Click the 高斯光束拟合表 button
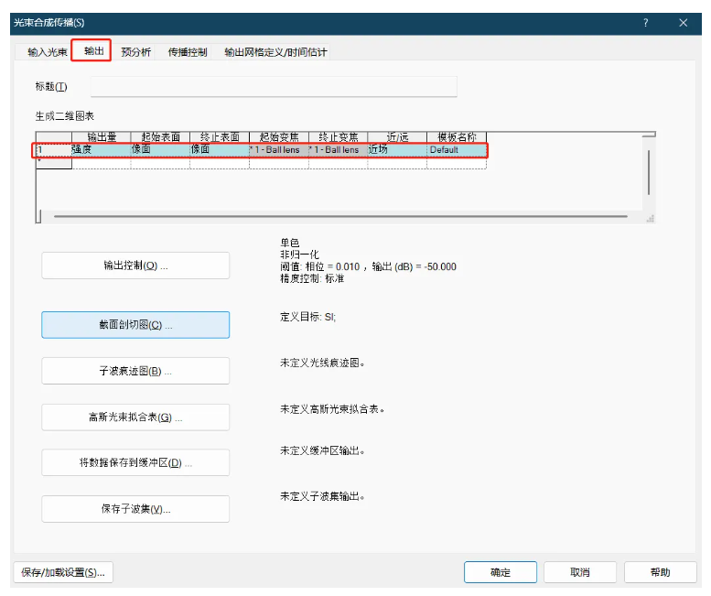Viewport: 711px width, 596px height. [x=135, y=417]
